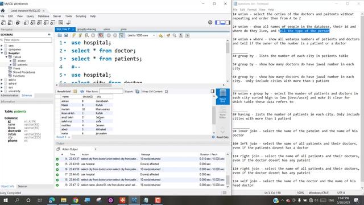This screenshot has width=364, height=205.
Task: Close the SQL File 1 tab
Action: click(73, 30)
